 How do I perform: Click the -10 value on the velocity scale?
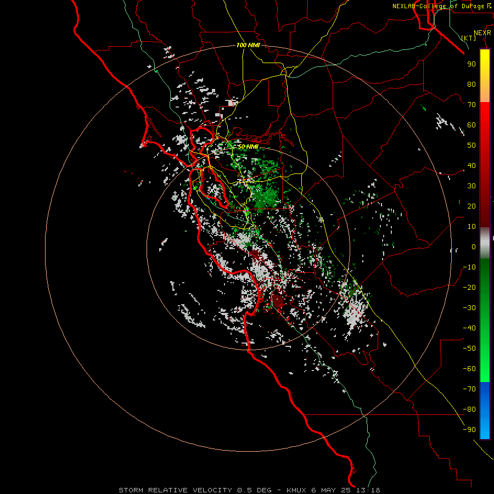click(469, 267)
